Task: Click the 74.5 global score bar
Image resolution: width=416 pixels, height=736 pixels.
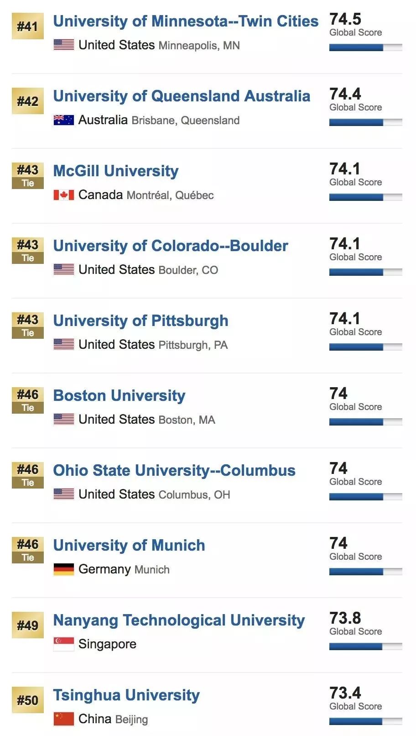Action: click(x=365, y=47)
